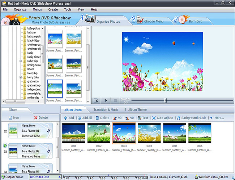Expand the father-day folder
235x180 pixels.
point(21,61)
